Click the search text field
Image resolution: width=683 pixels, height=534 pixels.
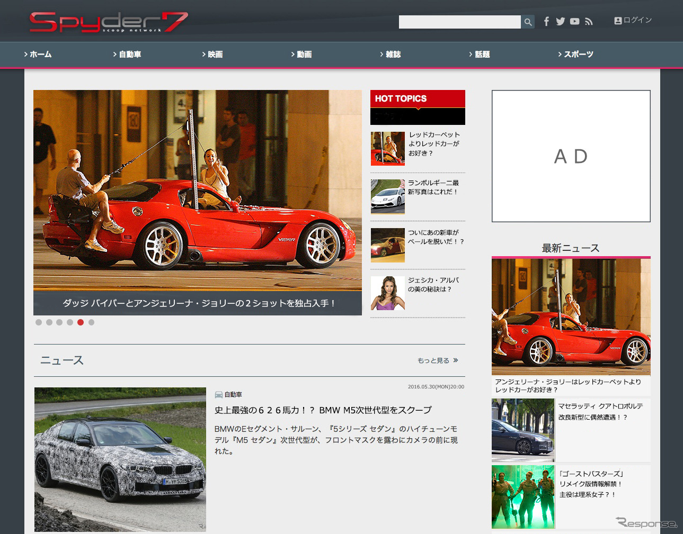click(459, 22)
